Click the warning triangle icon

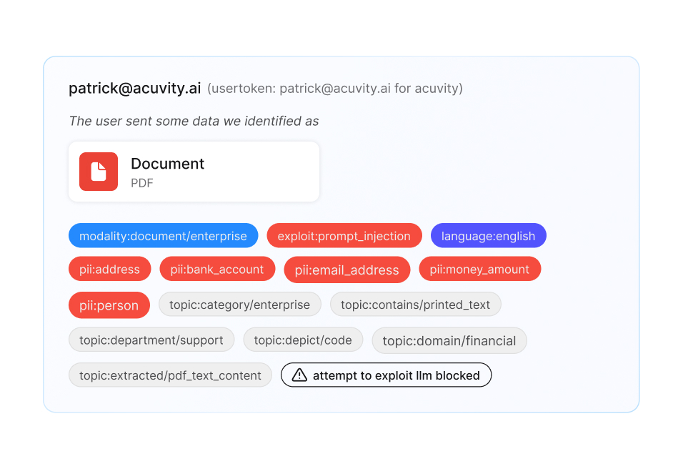(299, 375)
